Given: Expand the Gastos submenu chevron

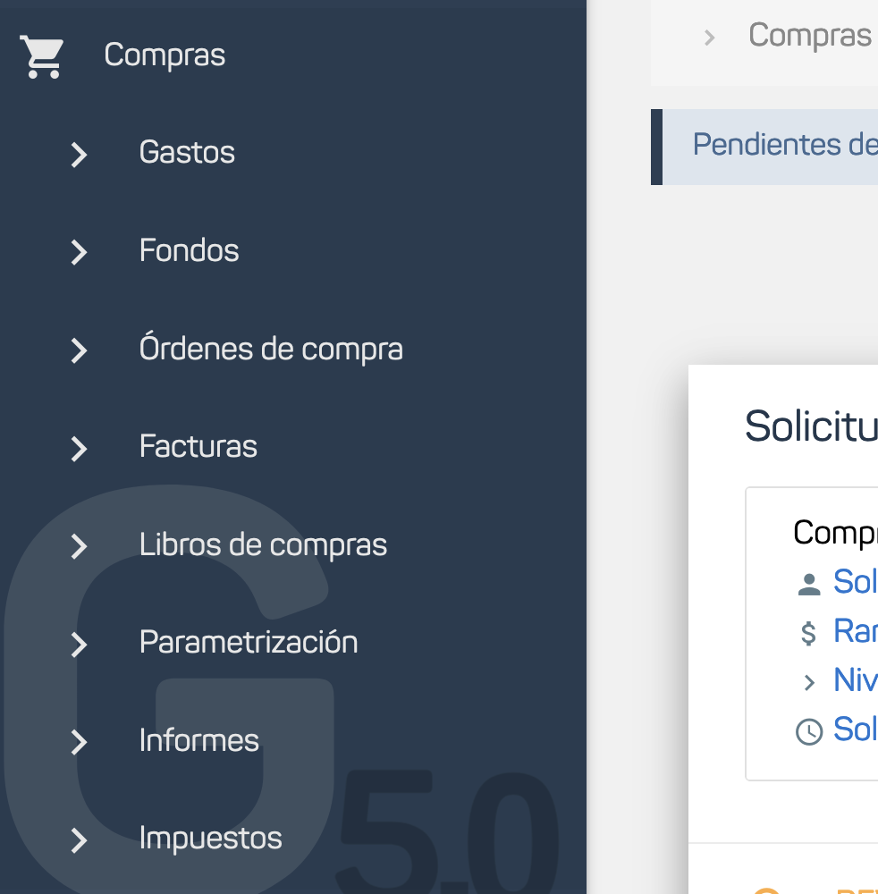Looking at the screenshot, I should (80, 155).
